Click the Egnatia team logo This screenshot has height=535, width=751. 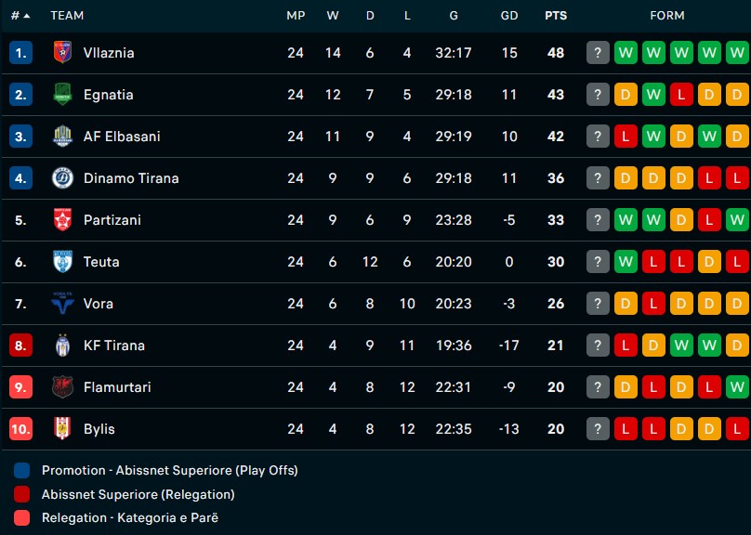coord(62,95)
